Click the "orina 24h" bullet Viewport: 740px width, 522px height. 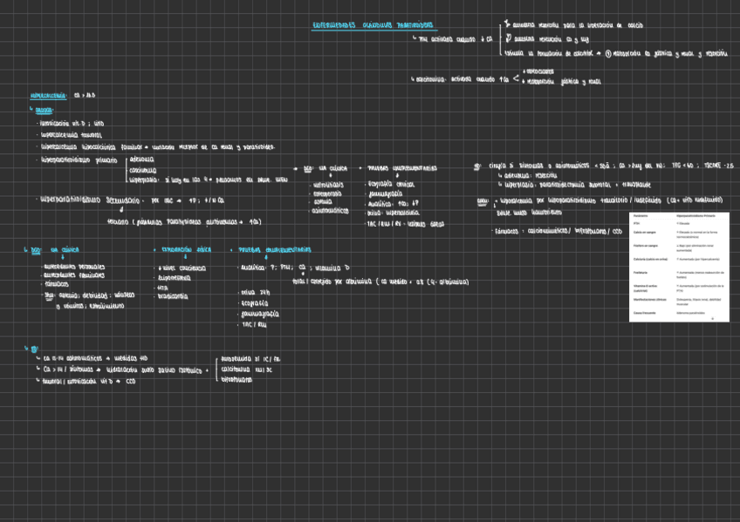click(256, 292)
